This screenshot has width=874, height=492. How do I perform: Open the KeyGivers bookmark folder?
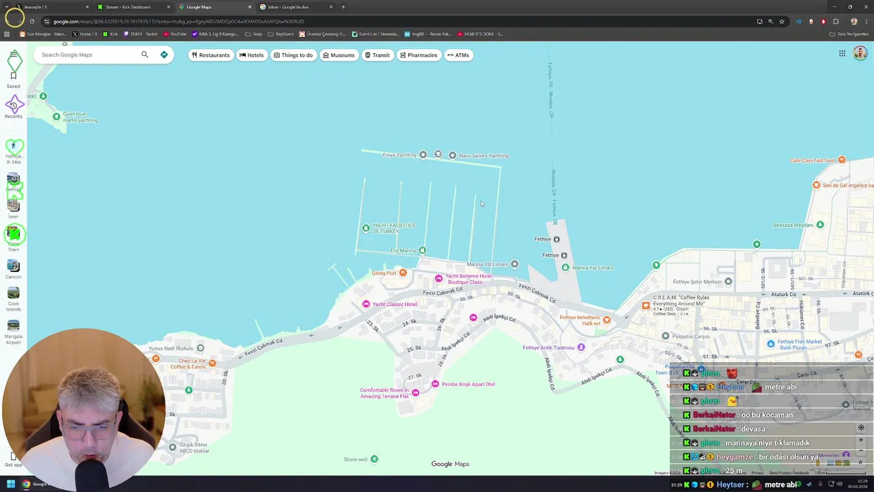[x=281, y=33]
